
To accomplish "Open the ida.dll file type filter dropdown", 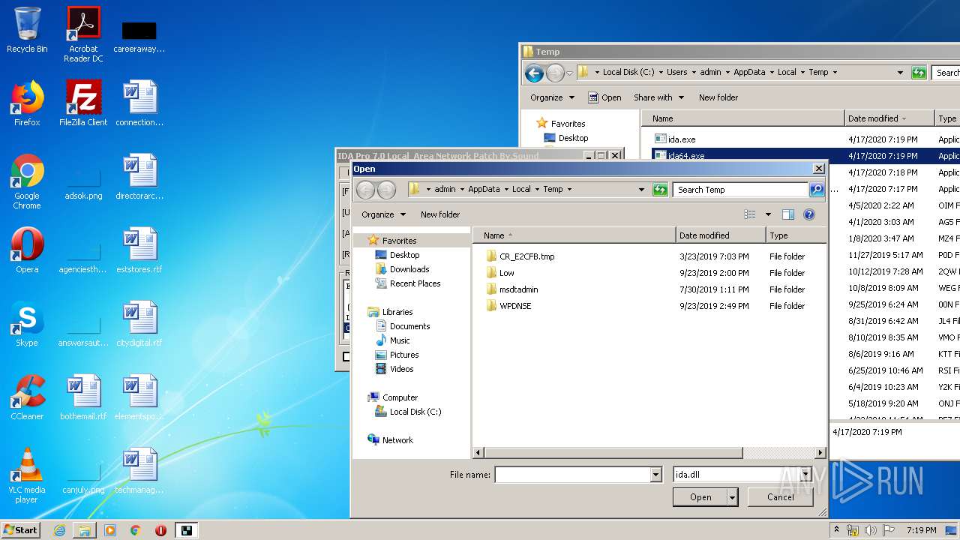I will (805, 475).
